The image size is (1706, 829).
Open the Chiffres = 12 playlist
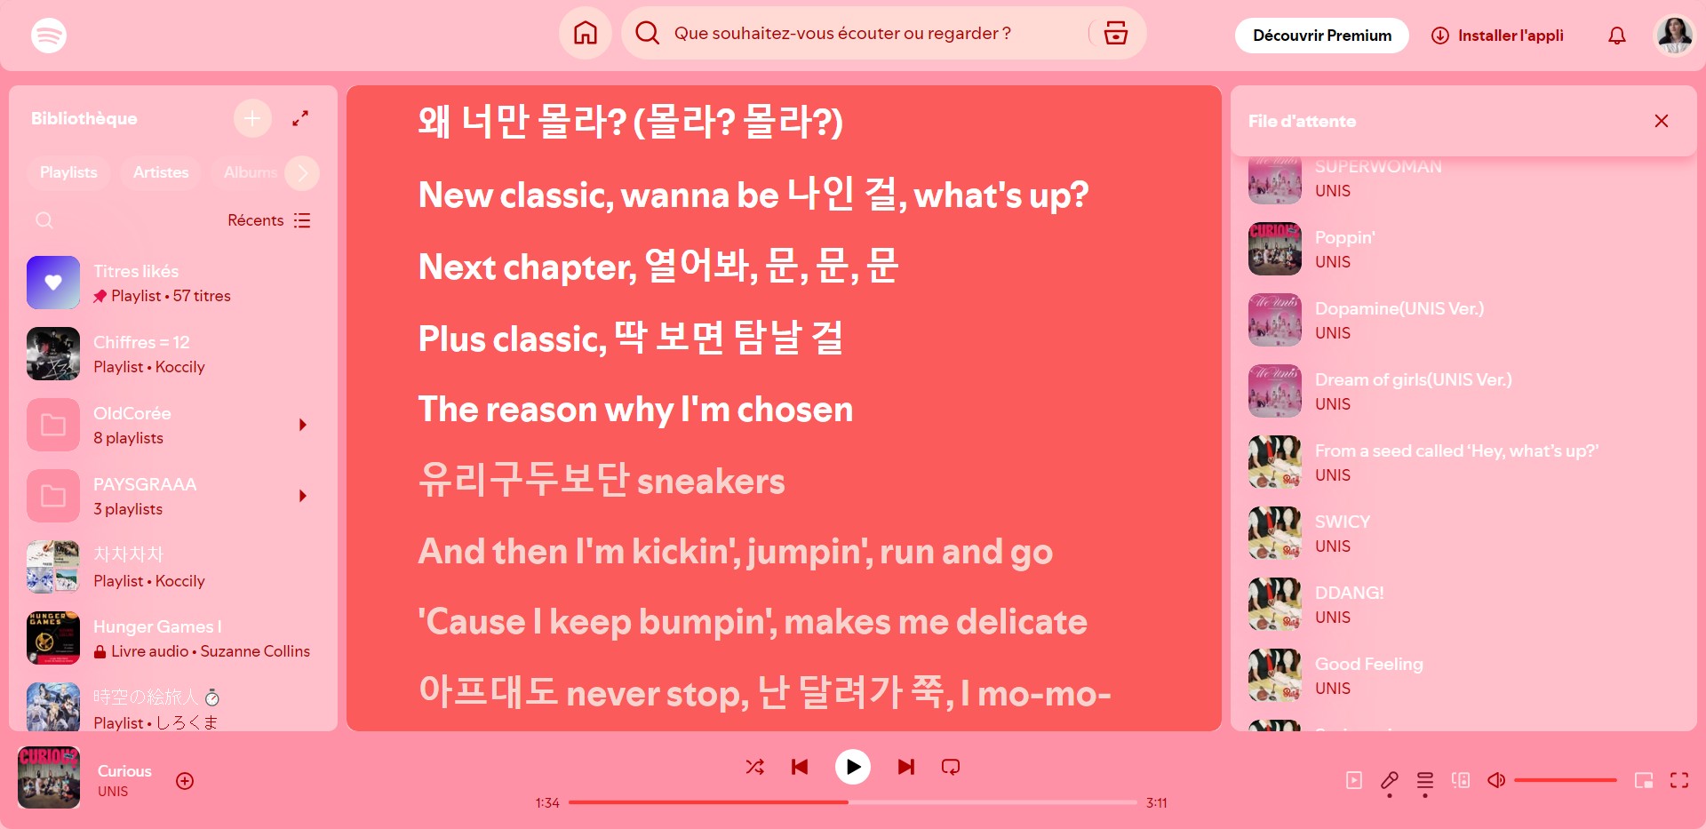[173, 354]
